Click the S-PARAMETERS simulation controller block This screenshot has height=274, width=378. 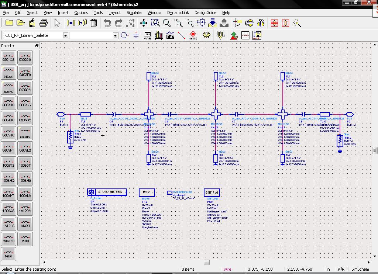coord(107,192)
